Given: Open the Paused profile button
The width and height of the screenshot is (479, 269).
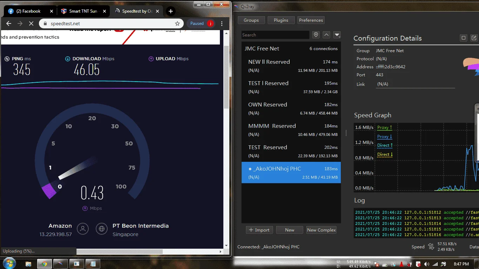Looking at the screenshot, I should (x=201, y=23).
